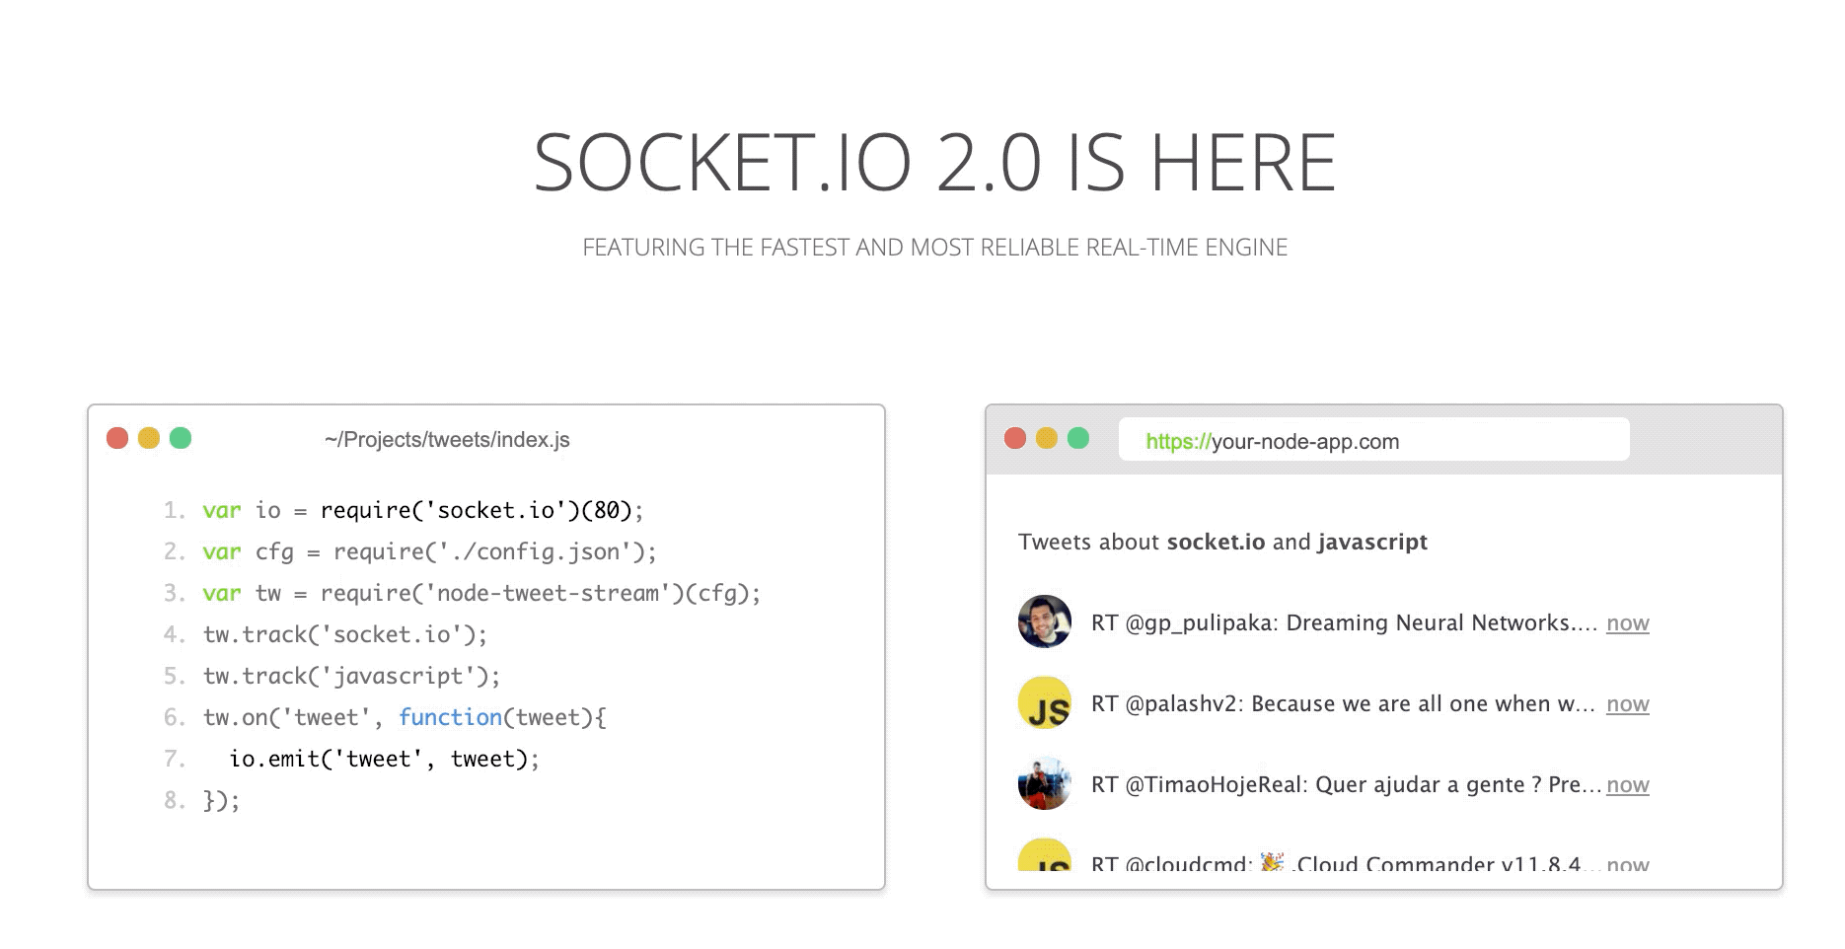Click the bold "javascript" text in the tweets header
This screenshot has width=1845, height=949.
point(1373,542)
